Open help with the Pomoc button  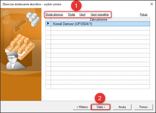144,107
